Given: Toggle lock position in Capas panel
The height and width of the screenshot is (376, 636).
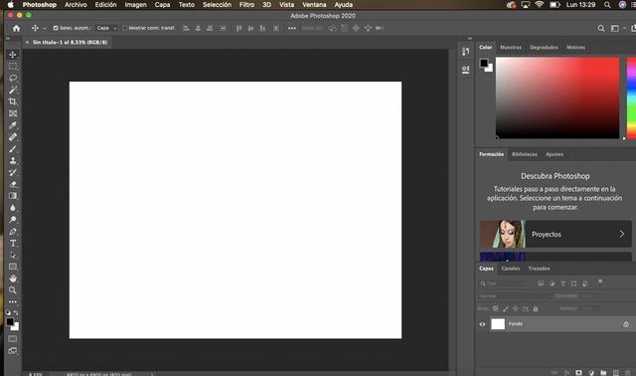Looking at the screenshot, I should (516, 308).
